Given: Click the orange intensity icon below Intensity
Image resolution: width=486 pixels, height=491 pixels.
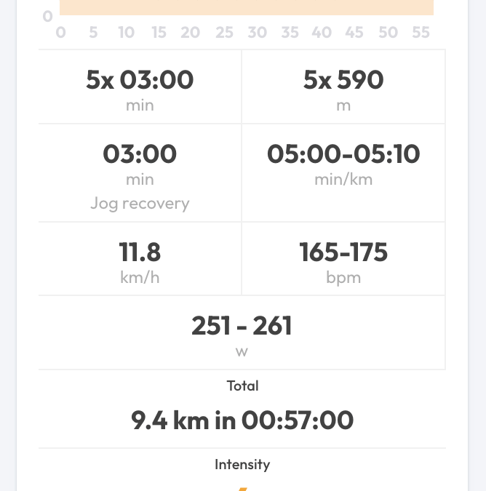Looking at the screenshot, I should (242, 487).
